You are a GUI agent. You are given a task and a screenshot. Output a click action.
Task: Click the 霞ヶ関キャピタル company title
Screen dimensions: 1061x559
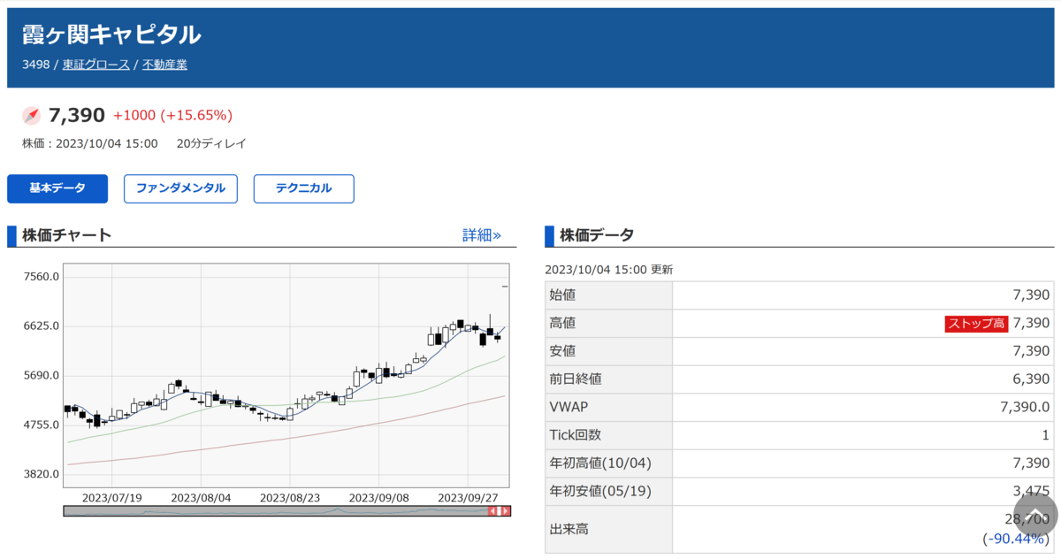pos(111,34)
